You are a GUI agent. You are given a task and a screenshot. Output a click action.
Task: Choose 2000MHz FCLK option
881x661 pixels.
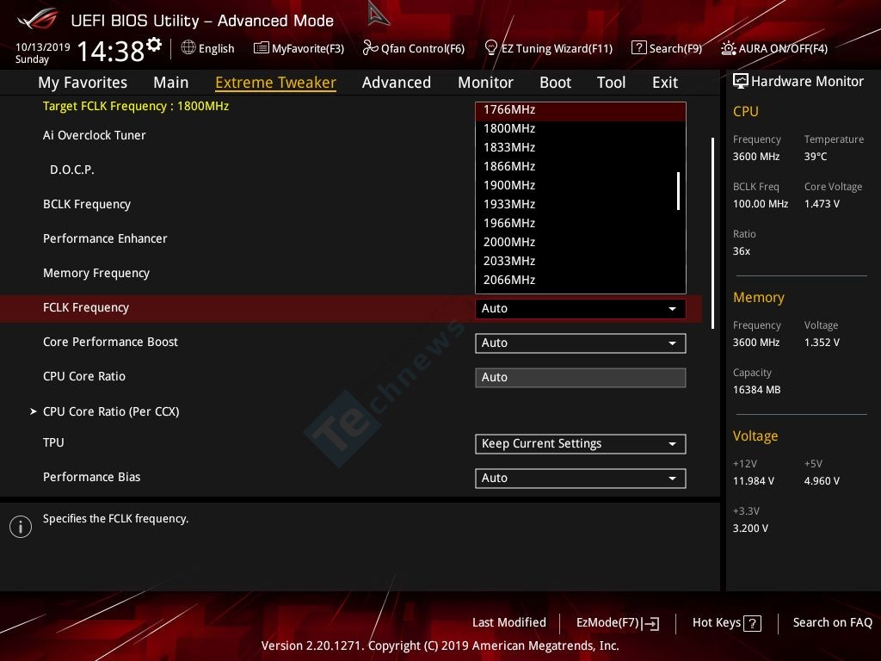(581, 242)
